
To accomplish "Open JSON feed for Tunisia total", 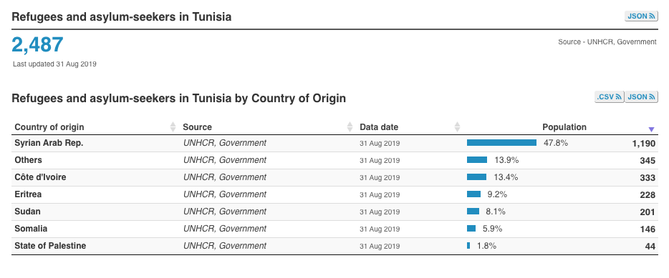I will tap(640, 16).
